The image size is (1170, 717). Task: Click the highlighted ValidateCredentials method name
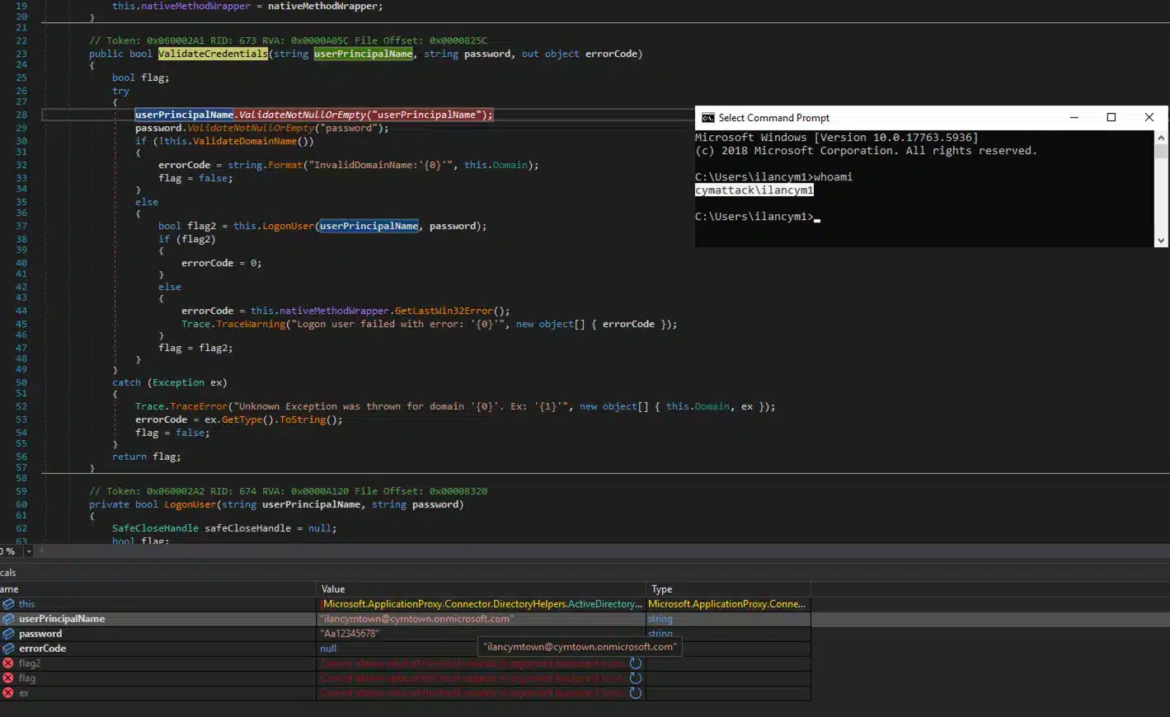[x=213, y=54]
